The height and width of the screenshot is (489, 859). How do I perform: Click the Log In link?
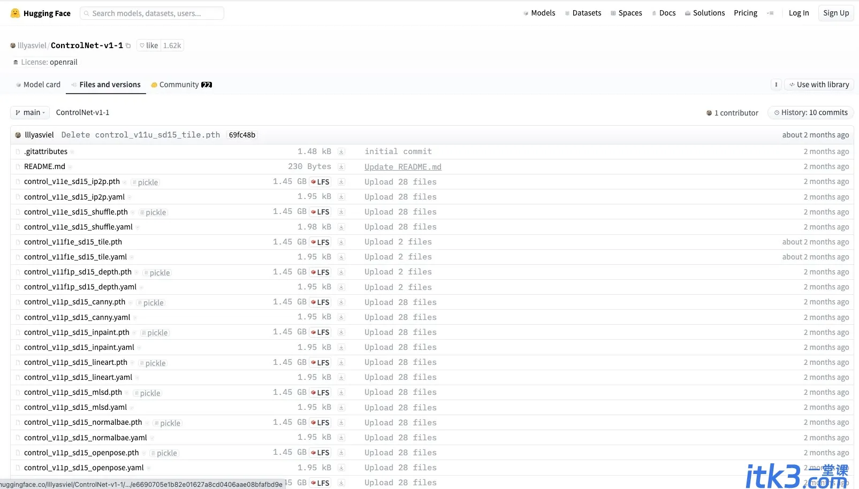point(799,13)
